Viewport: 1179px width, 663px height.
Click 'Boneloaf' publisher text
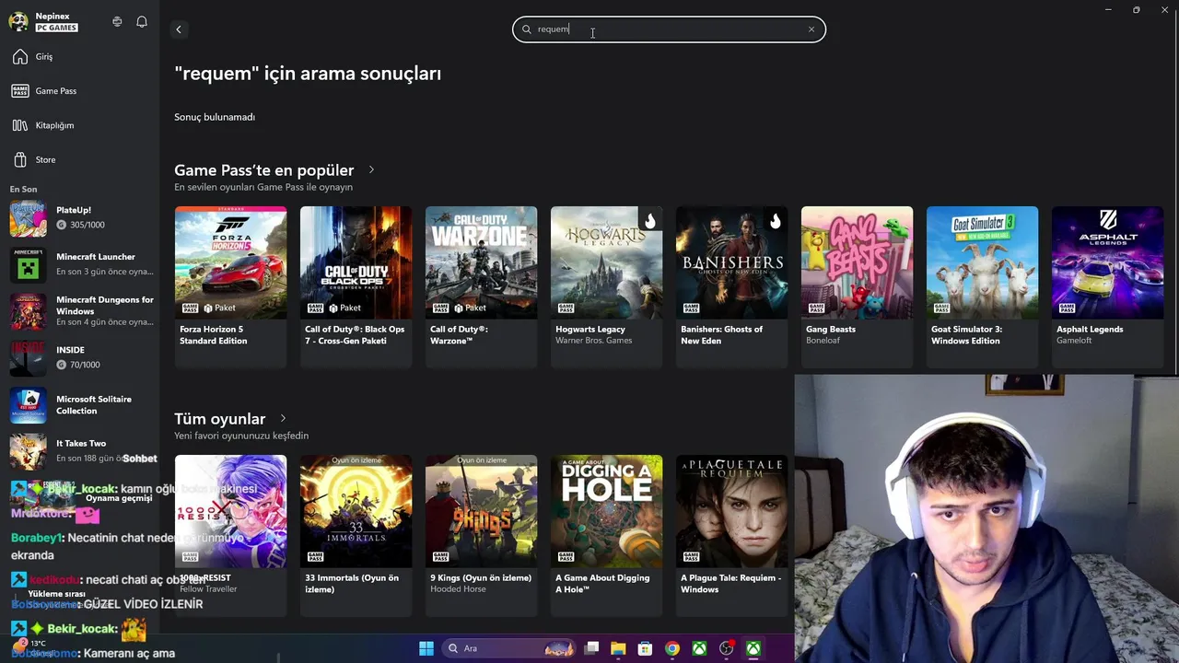pyautogui.click(x=823, y=341)
